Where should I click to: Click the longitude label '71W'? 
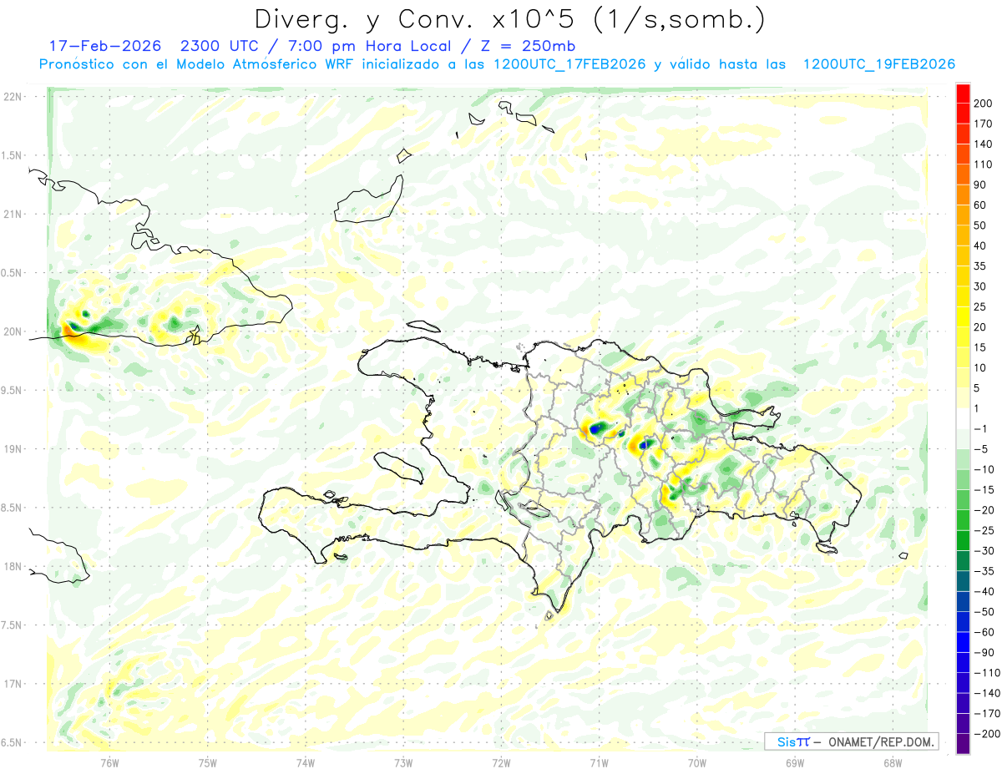coord(599,761)
